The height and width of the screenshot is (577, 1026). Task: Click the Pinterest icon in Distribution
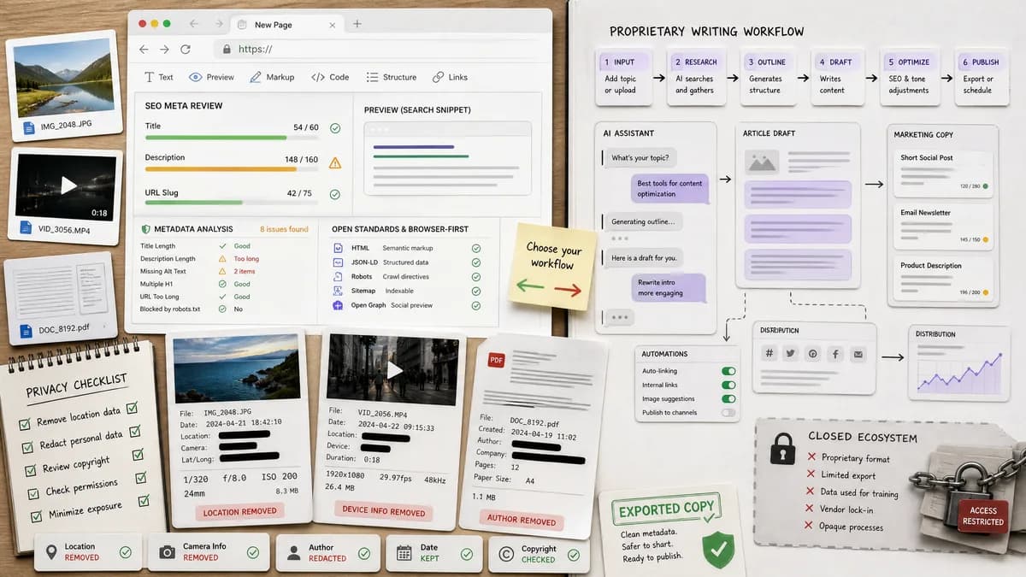[x=813, y=353]
